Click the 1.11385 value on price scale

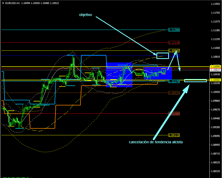215,30
